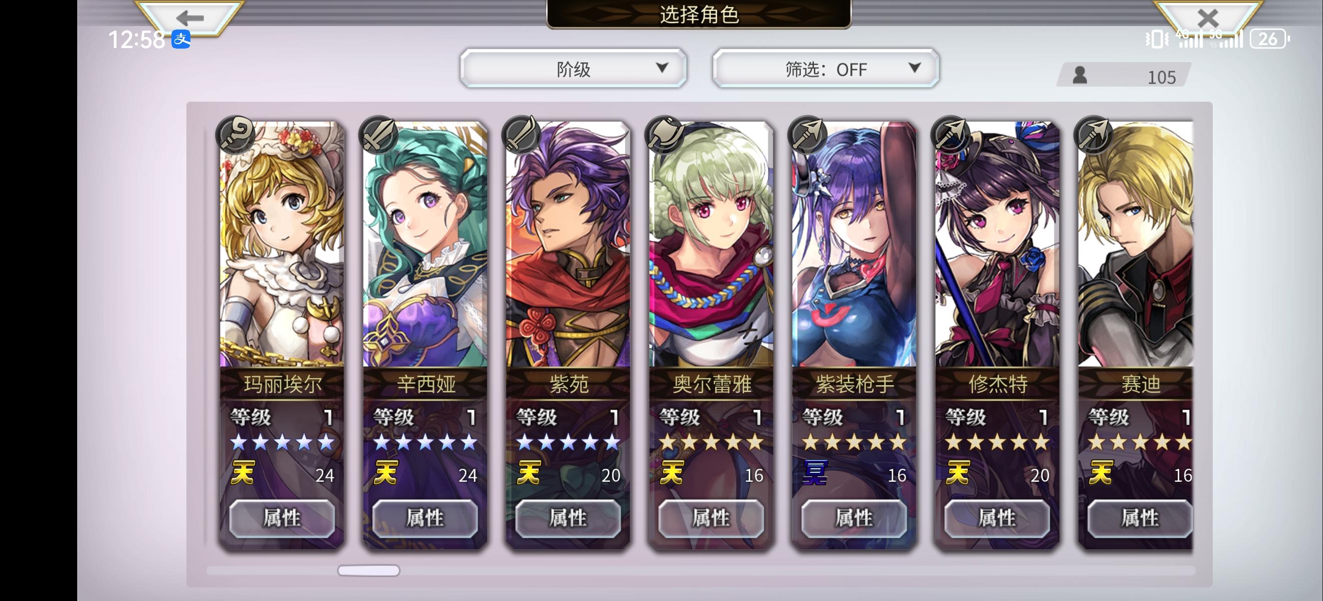1323x601 pixels.
Task: Click the character count person icon
Action: coord(1079,75)
